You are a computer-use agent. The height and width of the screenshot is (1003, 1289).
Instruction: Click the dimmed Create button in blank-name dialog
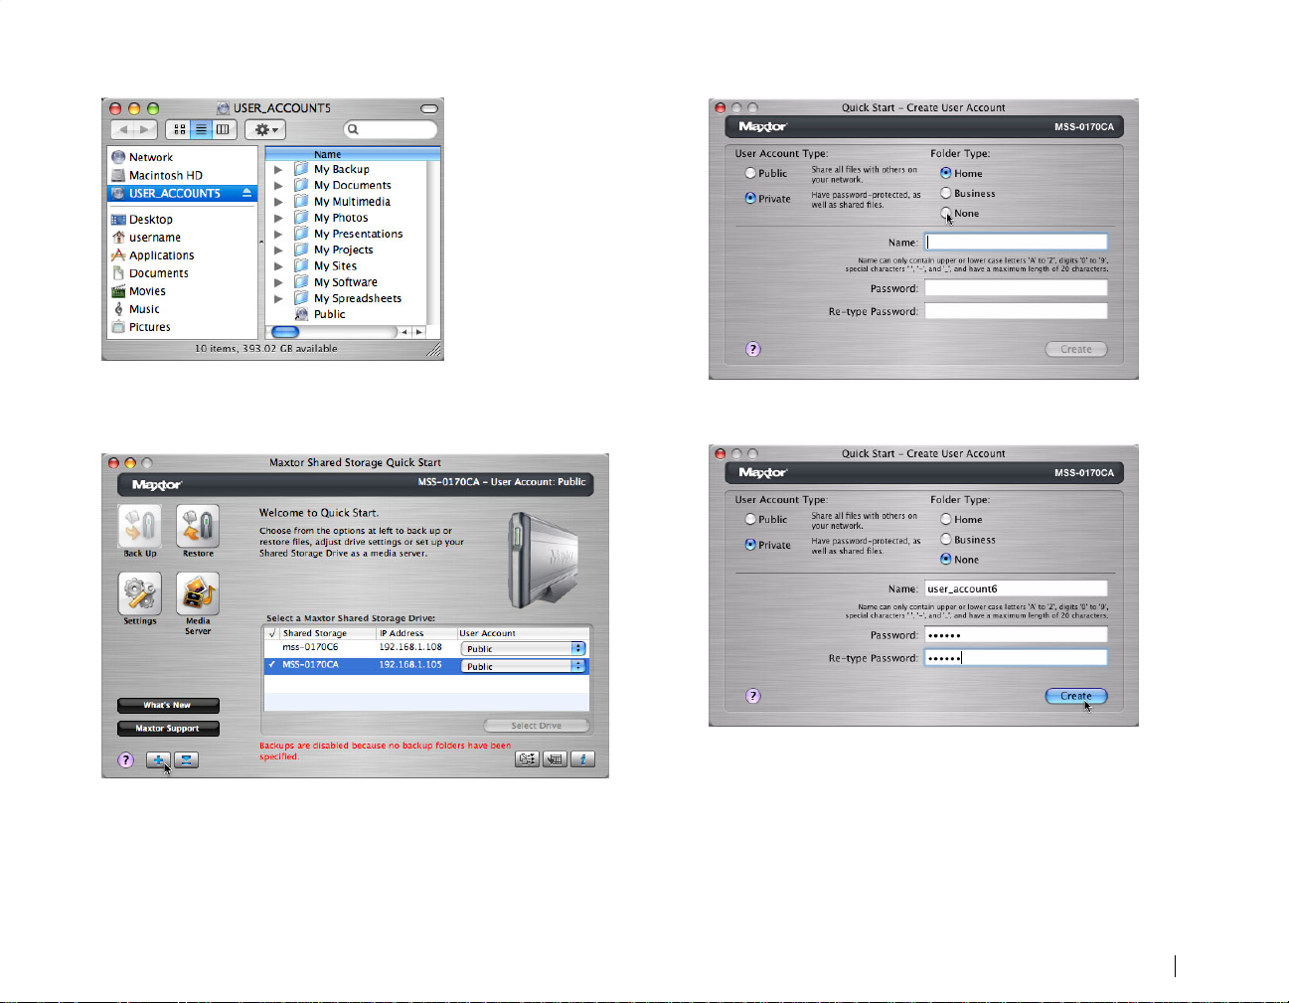[x=1076, y=349]
